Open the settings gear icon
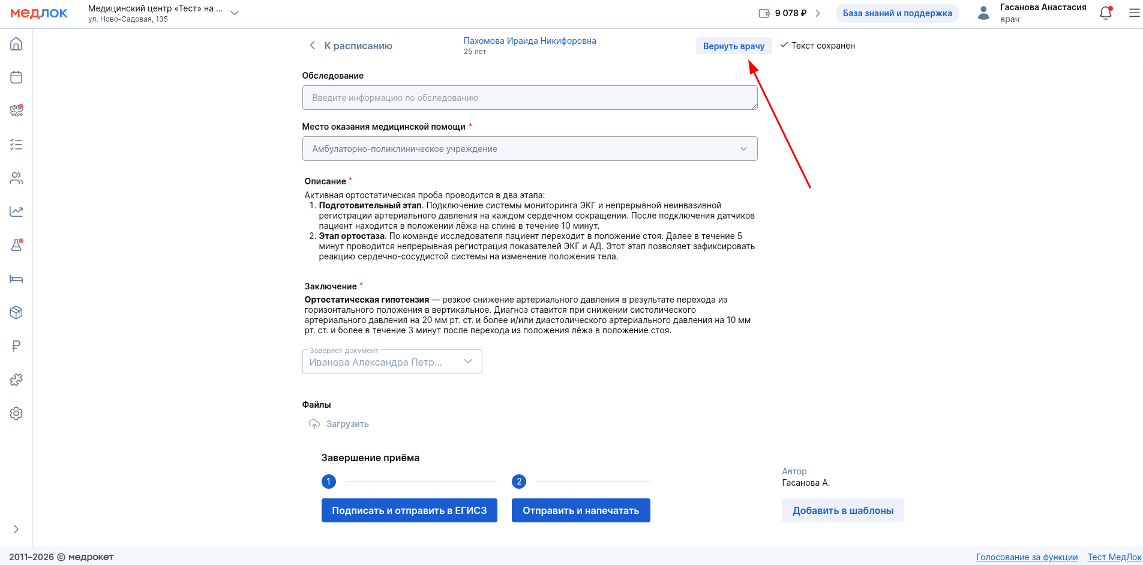Image resolution: width=1143 pixels, height=565 pixels. (16, 413)
